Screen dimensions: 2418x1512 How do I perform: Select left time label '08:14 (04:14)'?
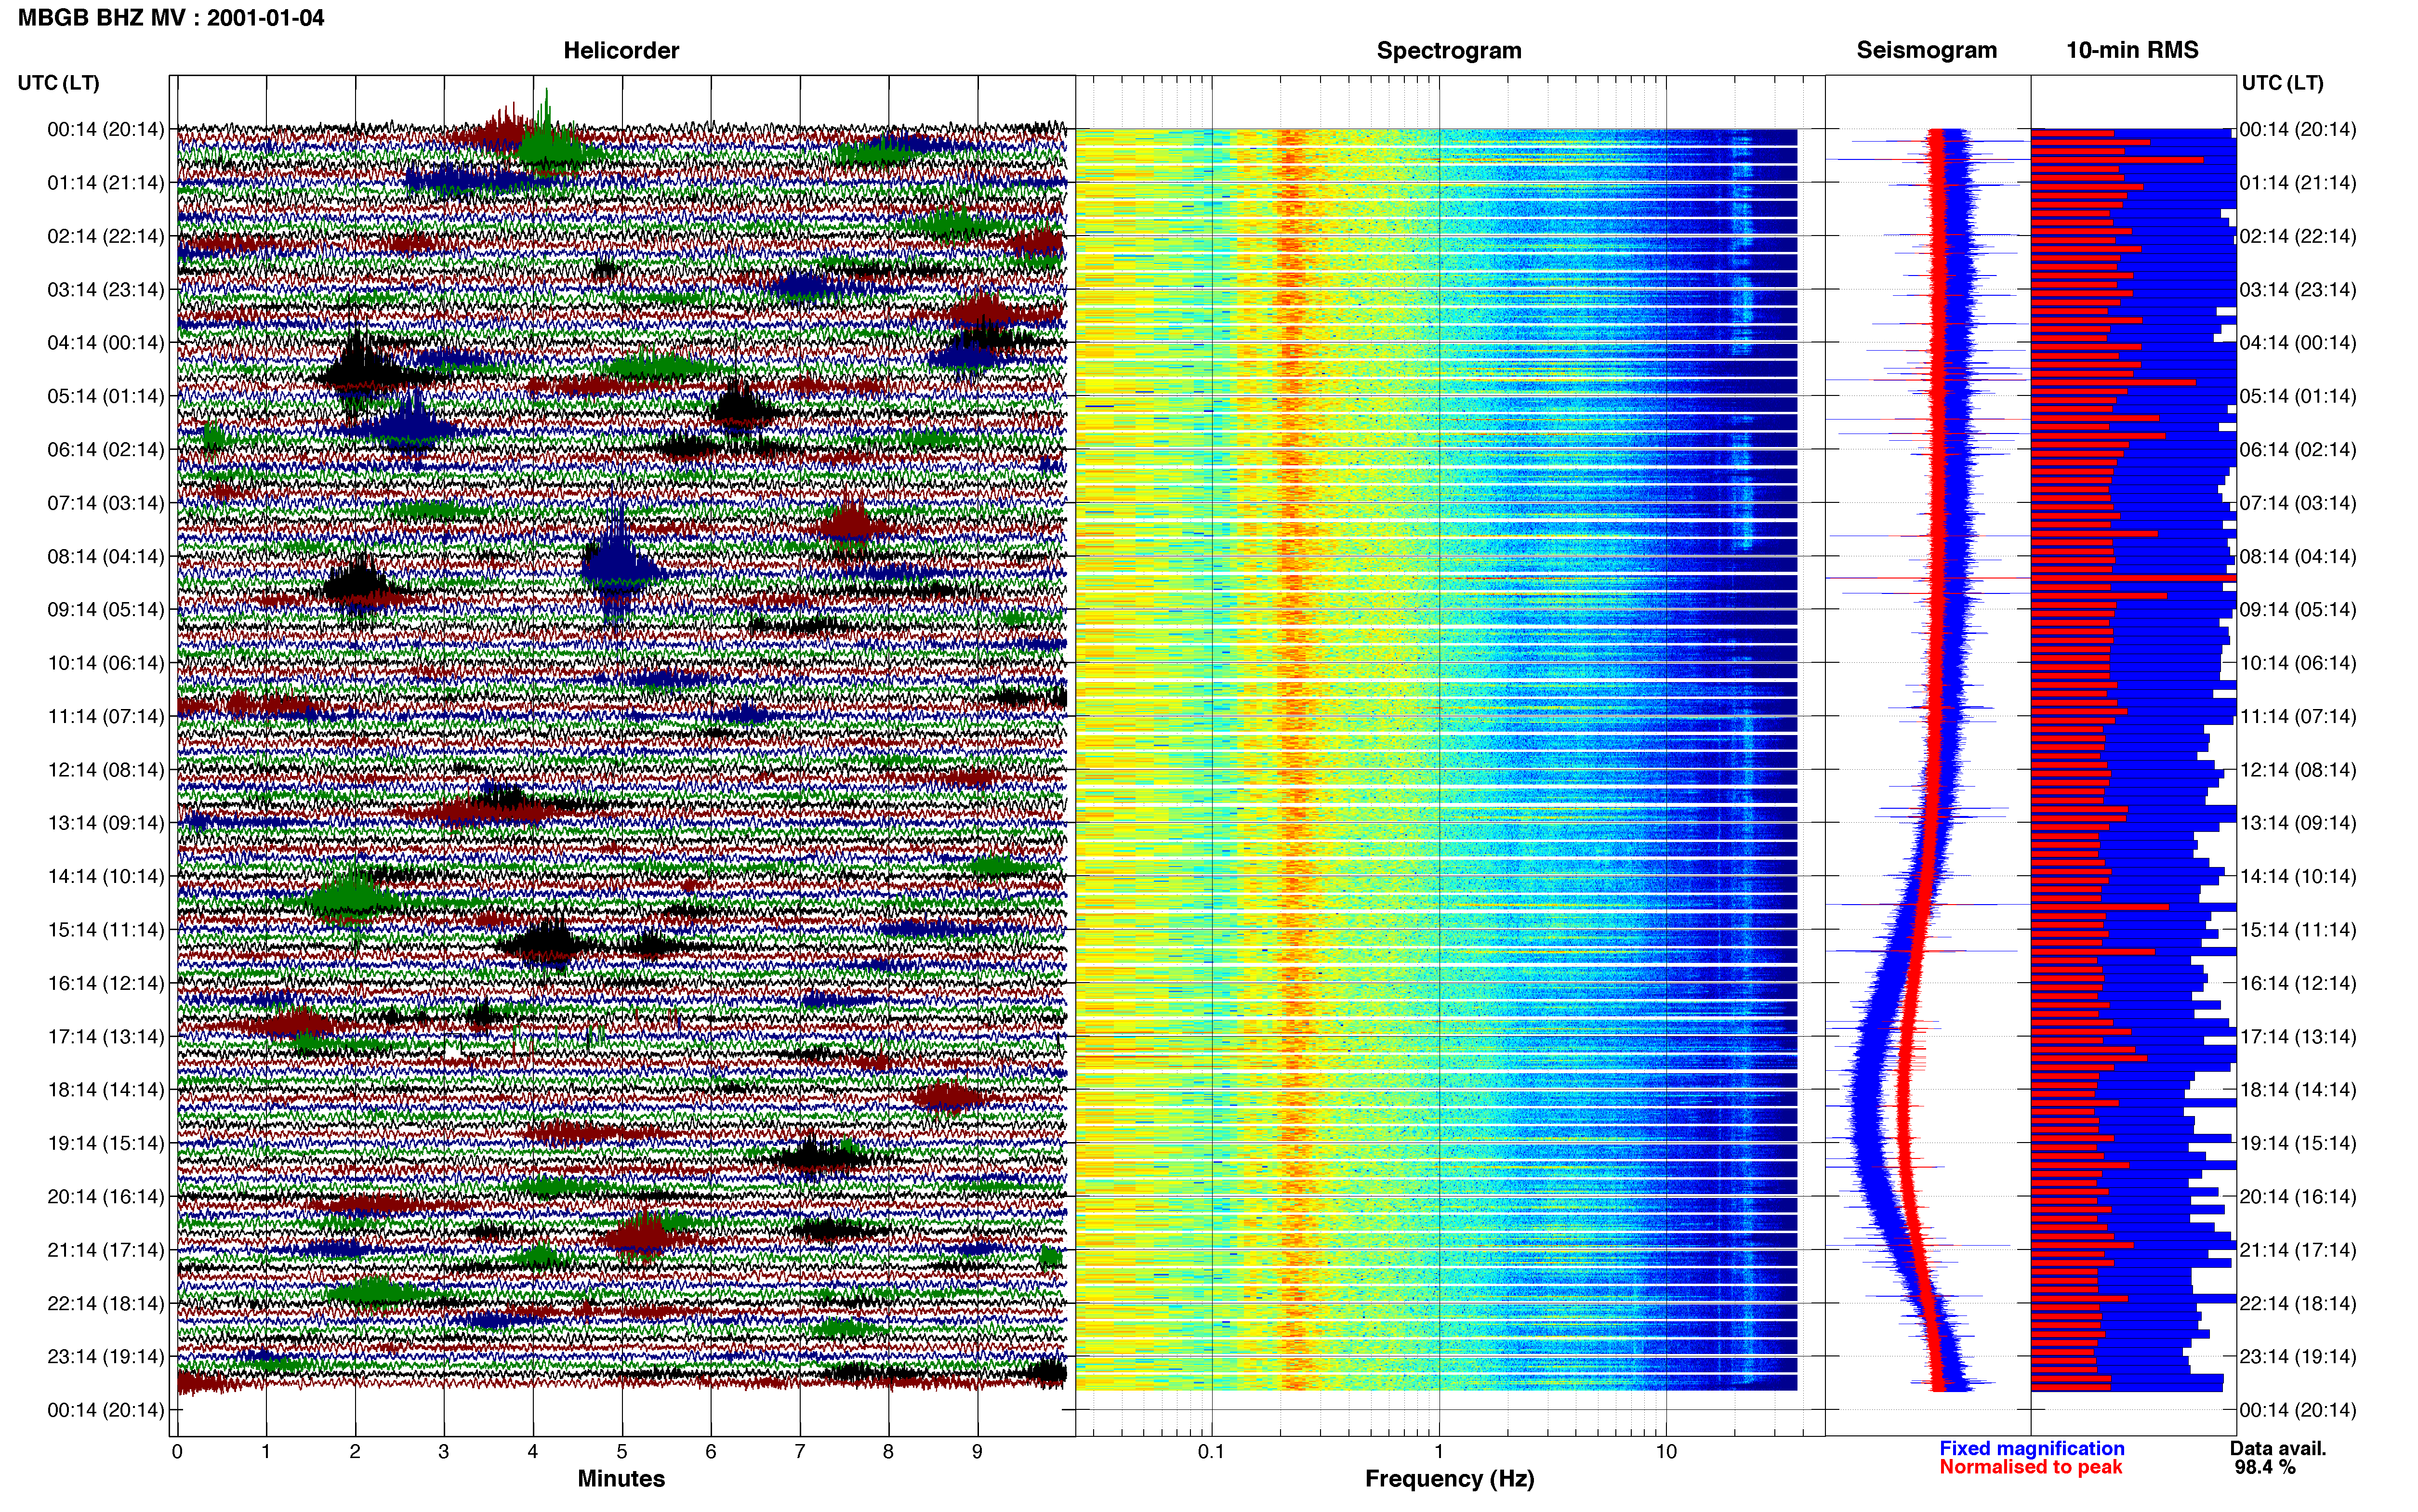tap(106, 556)
